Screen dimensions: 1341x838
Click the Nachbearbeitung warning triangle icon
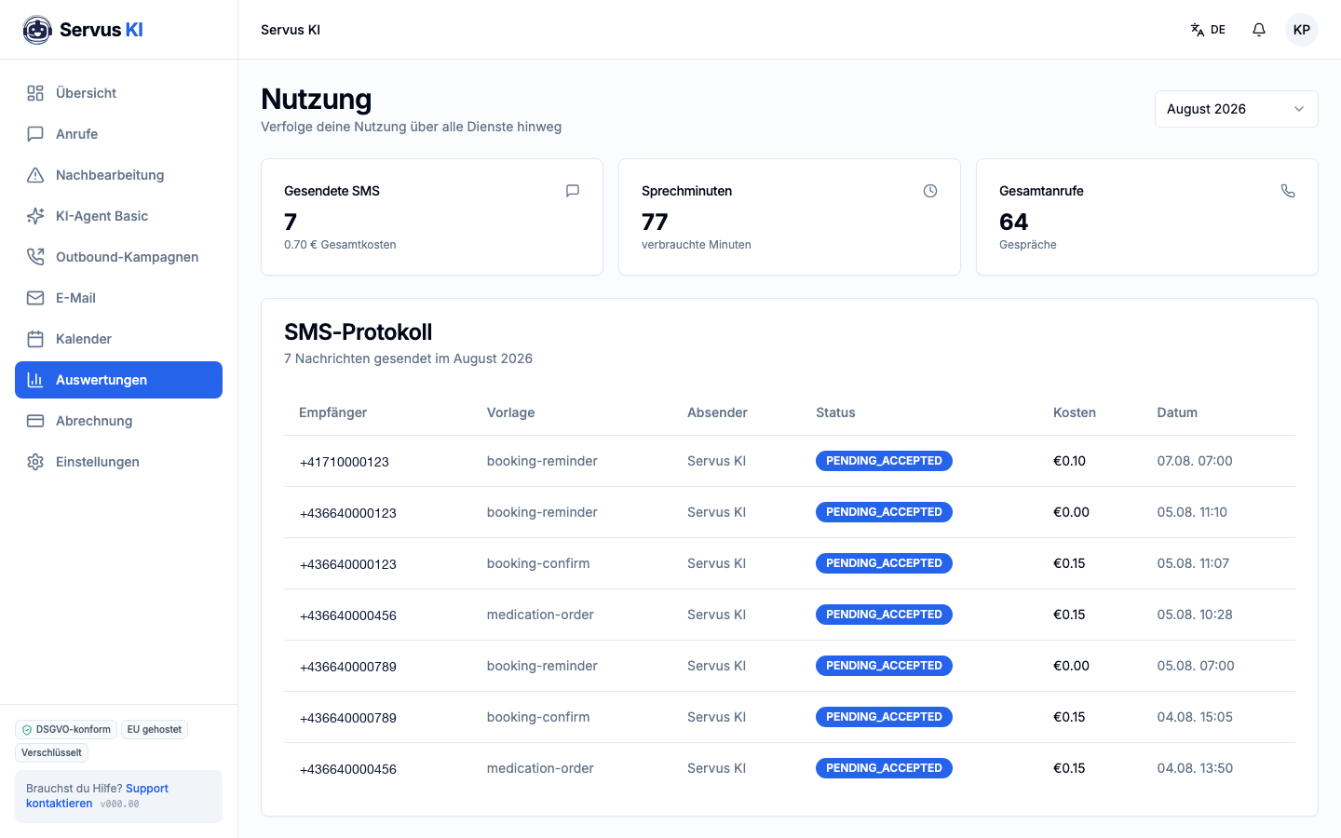[35, 175]
